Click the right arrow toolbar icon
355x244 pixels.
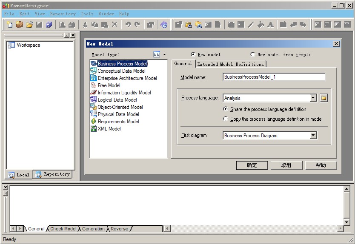coord(303,24)
